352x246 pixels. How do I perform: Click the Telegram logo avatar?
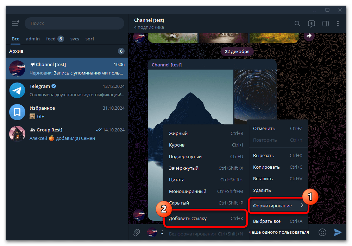[x=17, y=90]
